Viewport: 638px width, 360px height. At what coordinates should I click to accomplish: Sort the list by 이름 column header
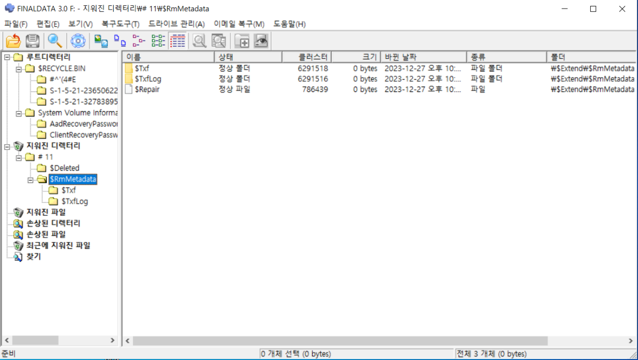(x=168, y=57)
